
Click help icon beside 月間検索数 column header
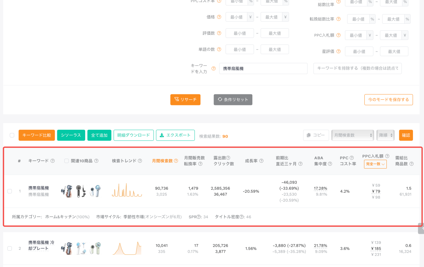tap(176, 161)
